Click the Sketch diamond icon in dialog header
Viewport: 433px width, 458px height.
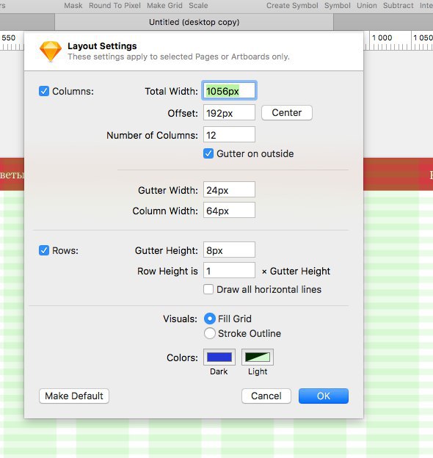click(51, 51)
